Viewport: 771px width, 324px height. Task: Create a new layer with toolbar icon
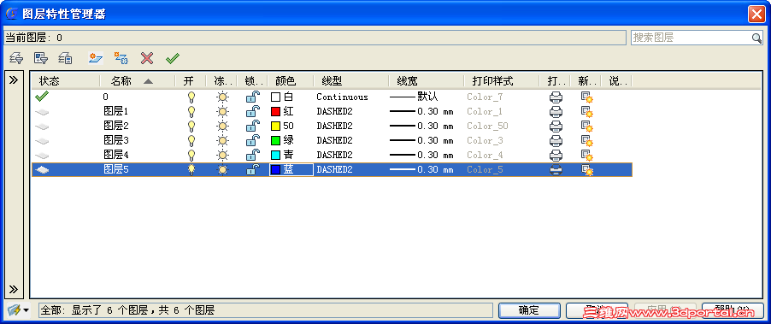[96, 58]
